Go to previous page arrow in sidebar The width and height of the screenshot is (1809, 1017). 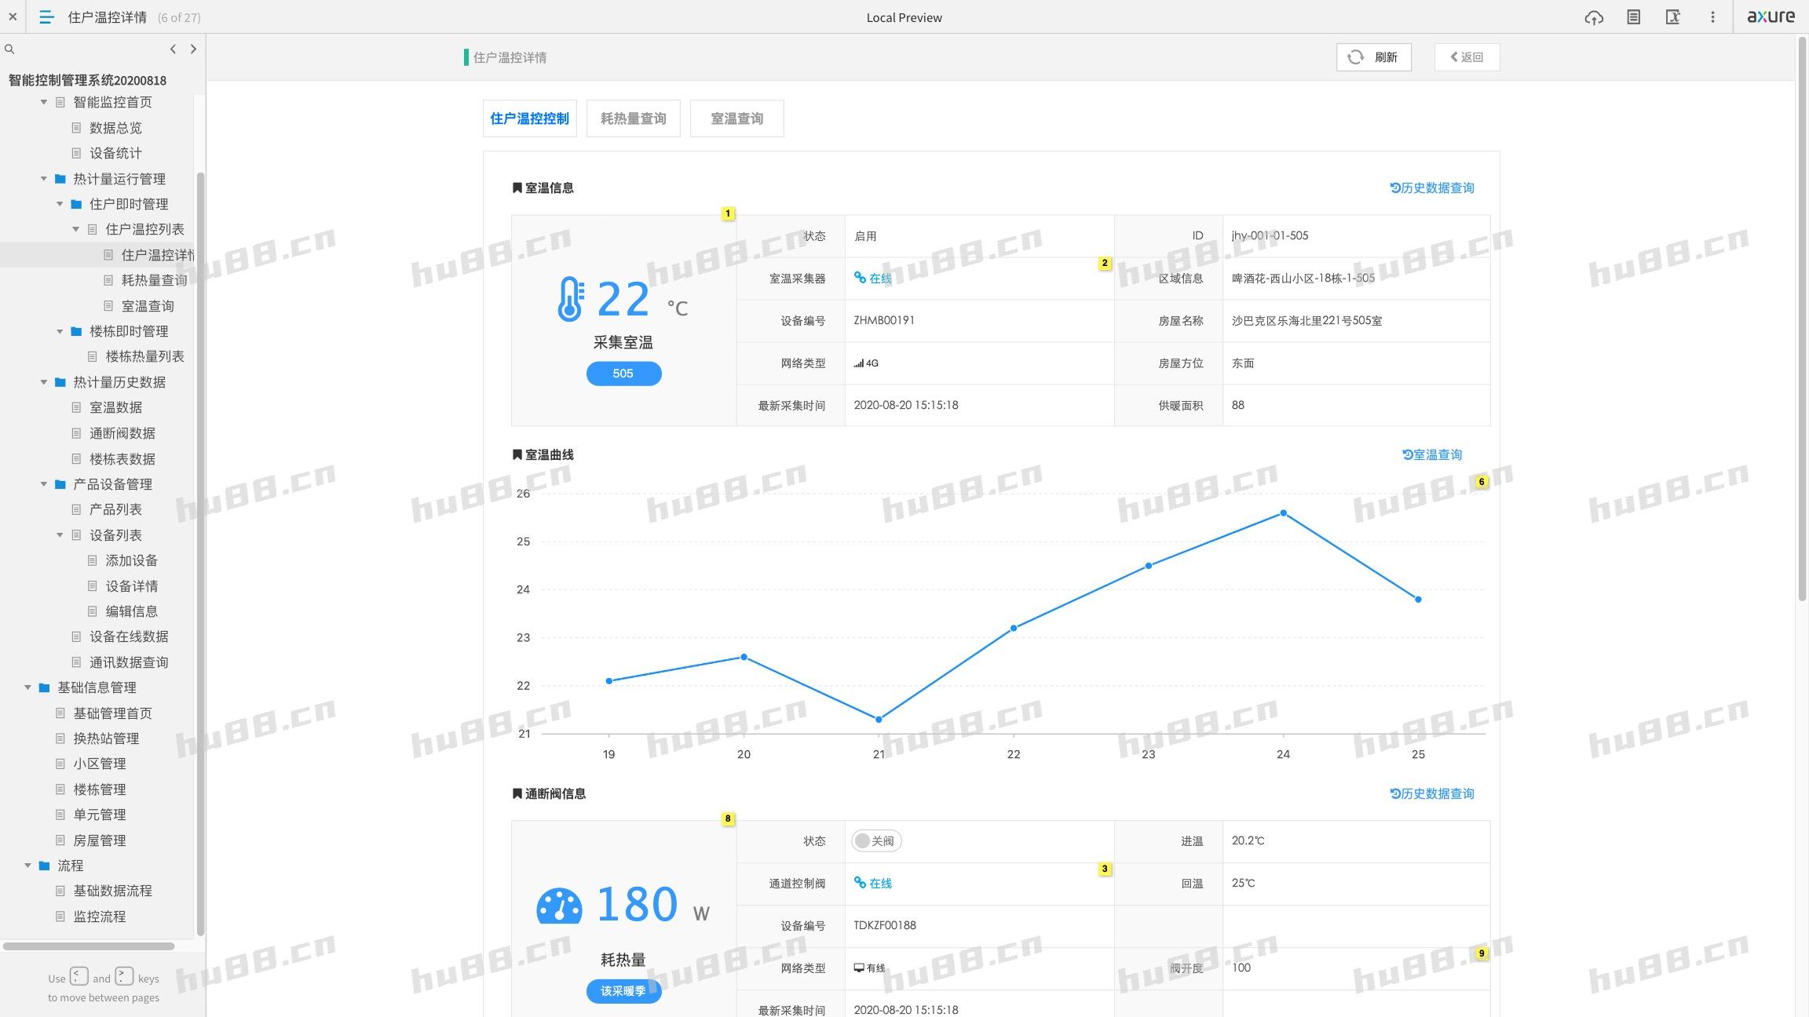173,49
